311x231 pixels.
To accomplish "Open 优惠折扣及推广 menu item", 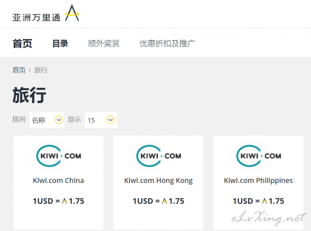I will click(x=167, y=44).
